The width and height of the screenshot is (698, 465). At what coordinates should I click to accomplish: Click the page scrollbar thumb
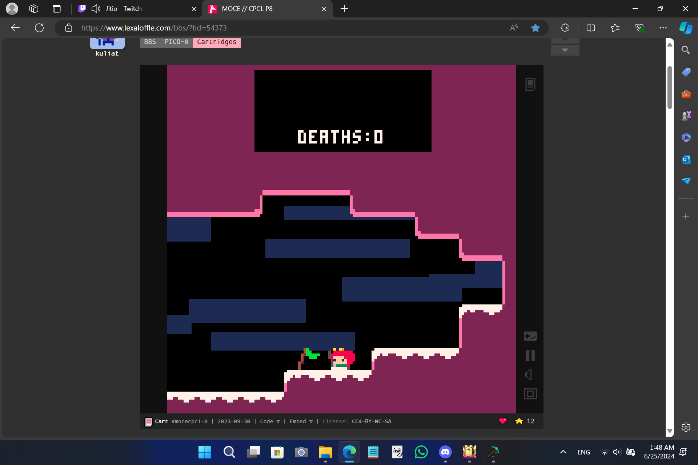click(x=670, y=87)
